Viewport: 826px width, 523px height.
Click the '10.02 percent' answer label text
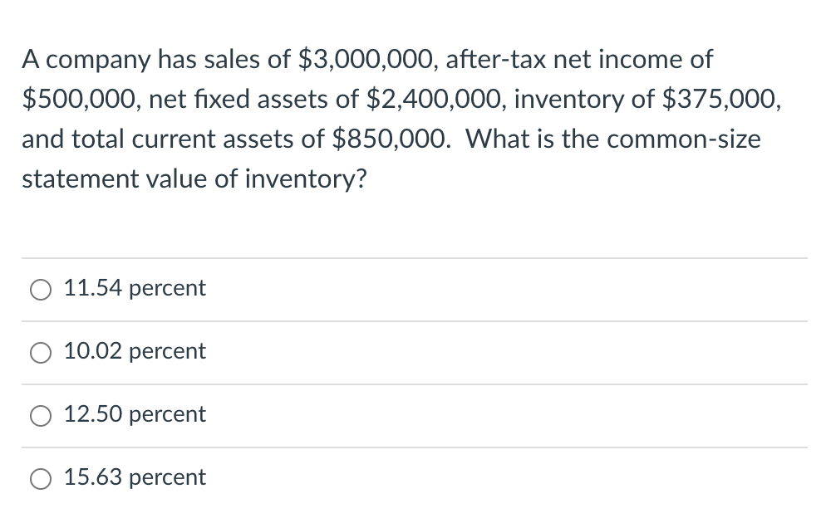(x=135, y=351)
